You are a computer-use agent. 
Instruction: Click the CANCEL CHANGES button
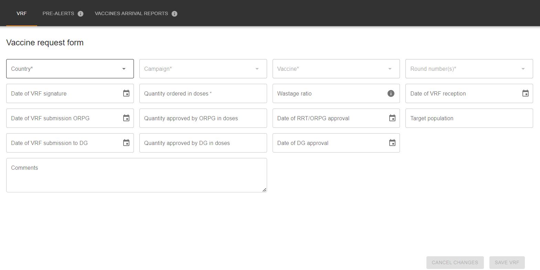(x=455, y=262)
